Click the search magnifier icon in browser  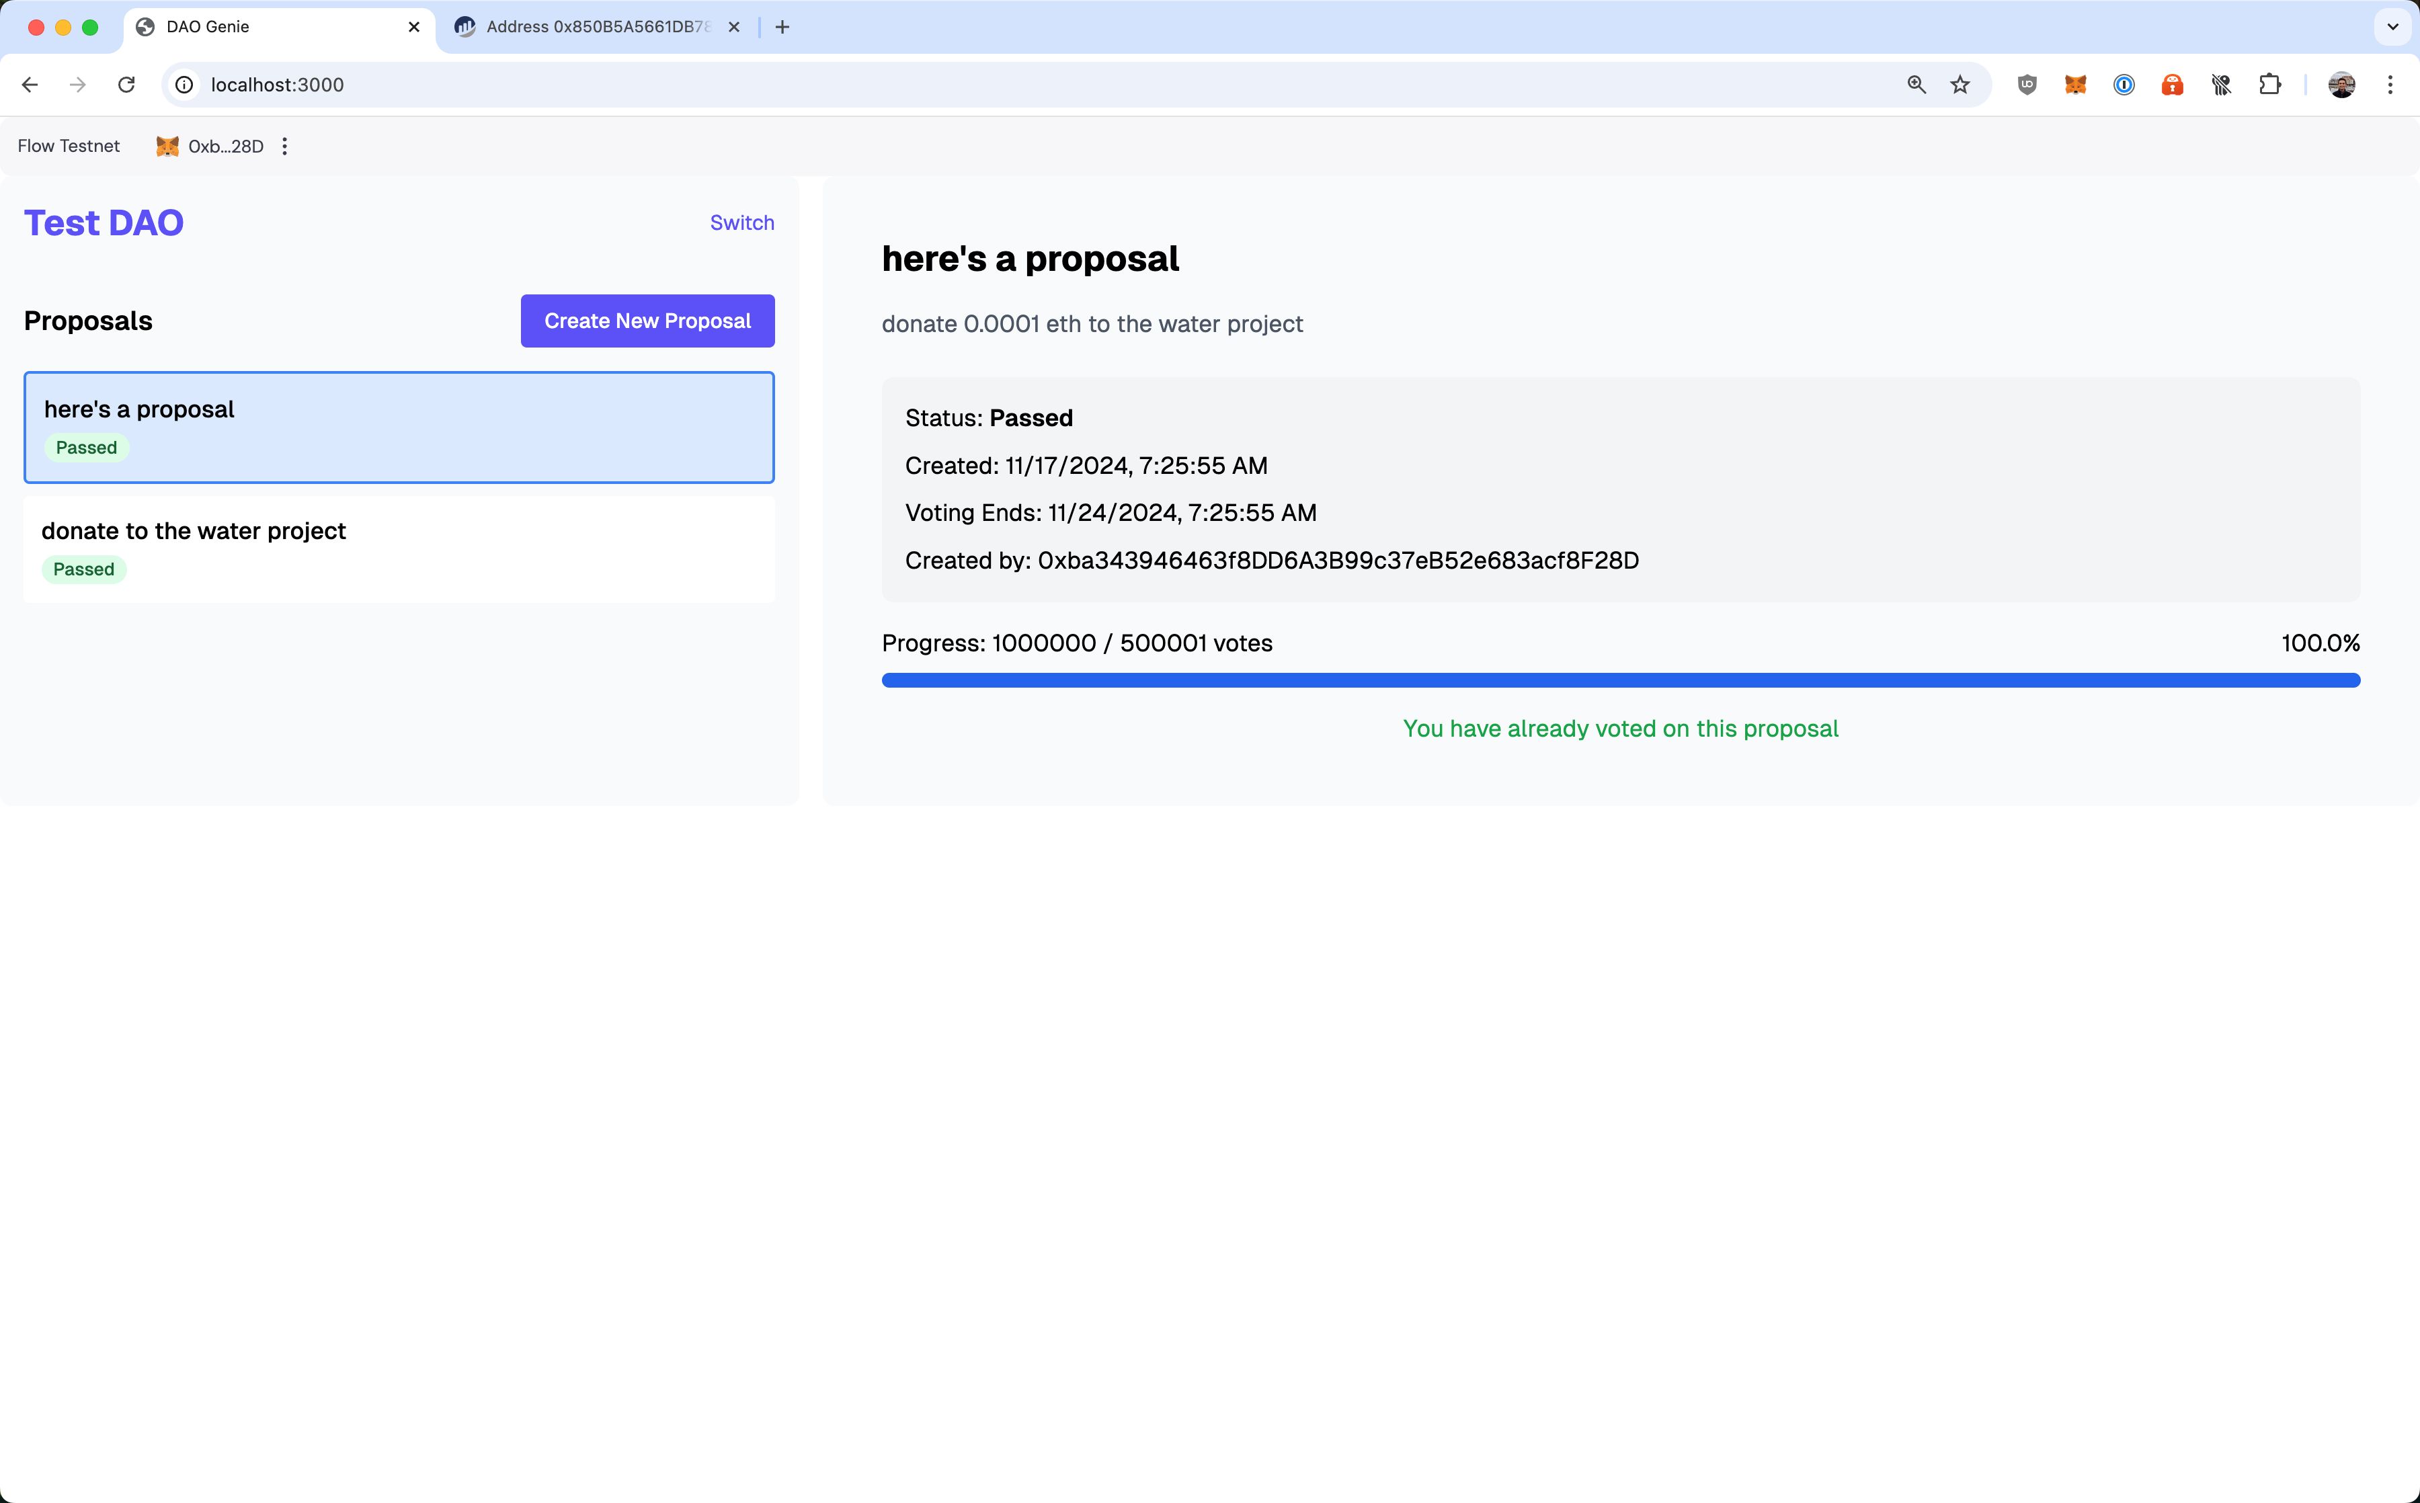(1917, 83)
